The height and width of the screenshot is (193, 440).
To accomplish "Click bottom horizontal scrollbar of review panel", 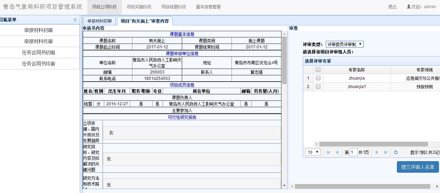I will (x=363, y=186).
